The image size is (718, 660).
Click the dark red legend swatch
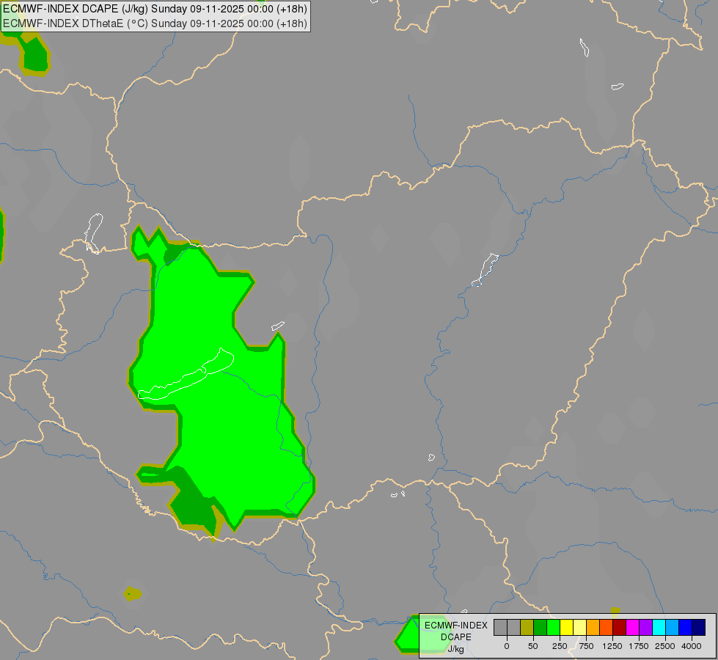point(620,627)
